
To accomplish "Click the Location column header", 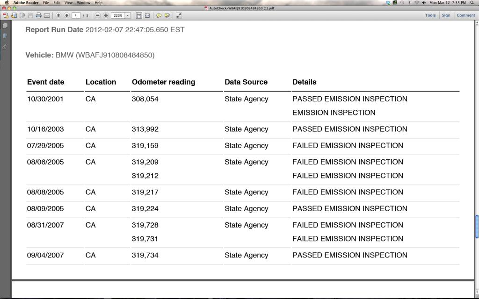I will [101, 82].
